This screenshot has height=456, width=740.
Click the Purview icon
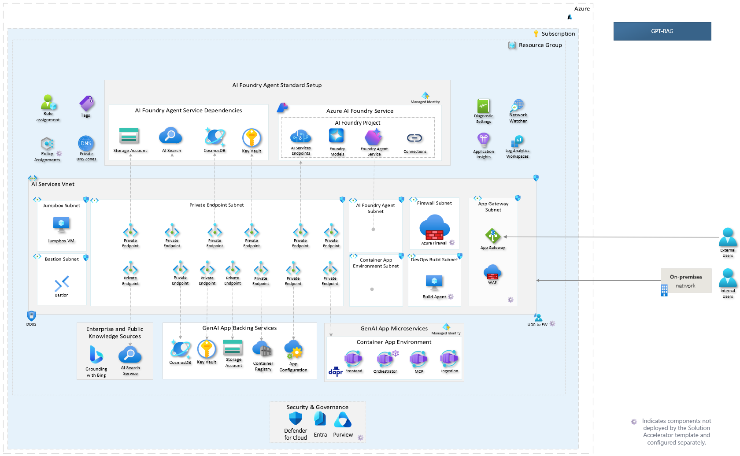click(343, 420)
